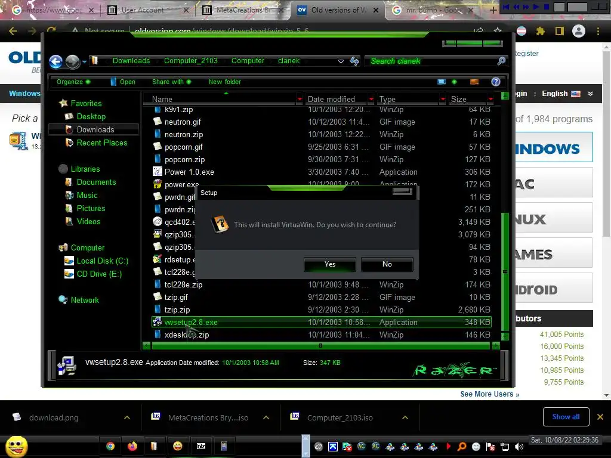Screen dimensions: 611x458
Task: Open the Date modified column filter dropdown
Action: pyautogui.click(x=371, y=100)
